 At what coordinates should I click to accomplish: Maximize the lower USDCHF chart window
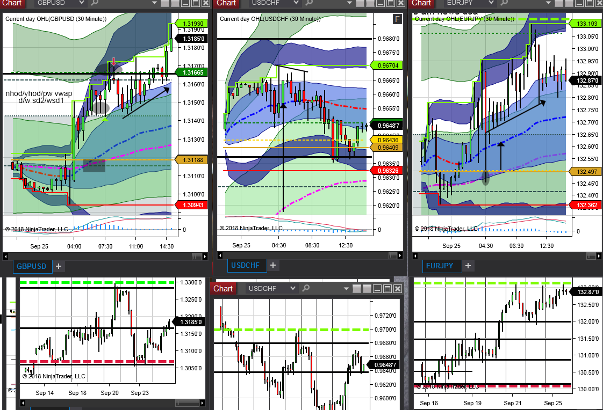point(387,289)
